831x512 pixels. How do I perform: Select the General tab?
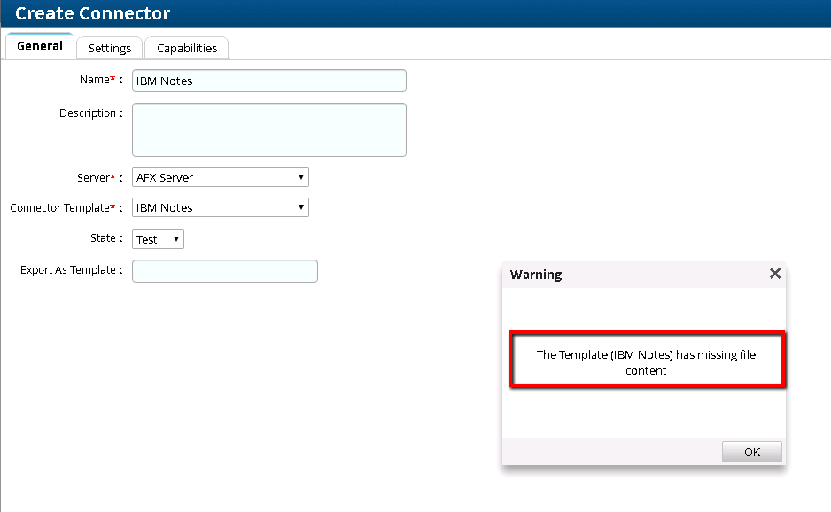coord(40,46)
